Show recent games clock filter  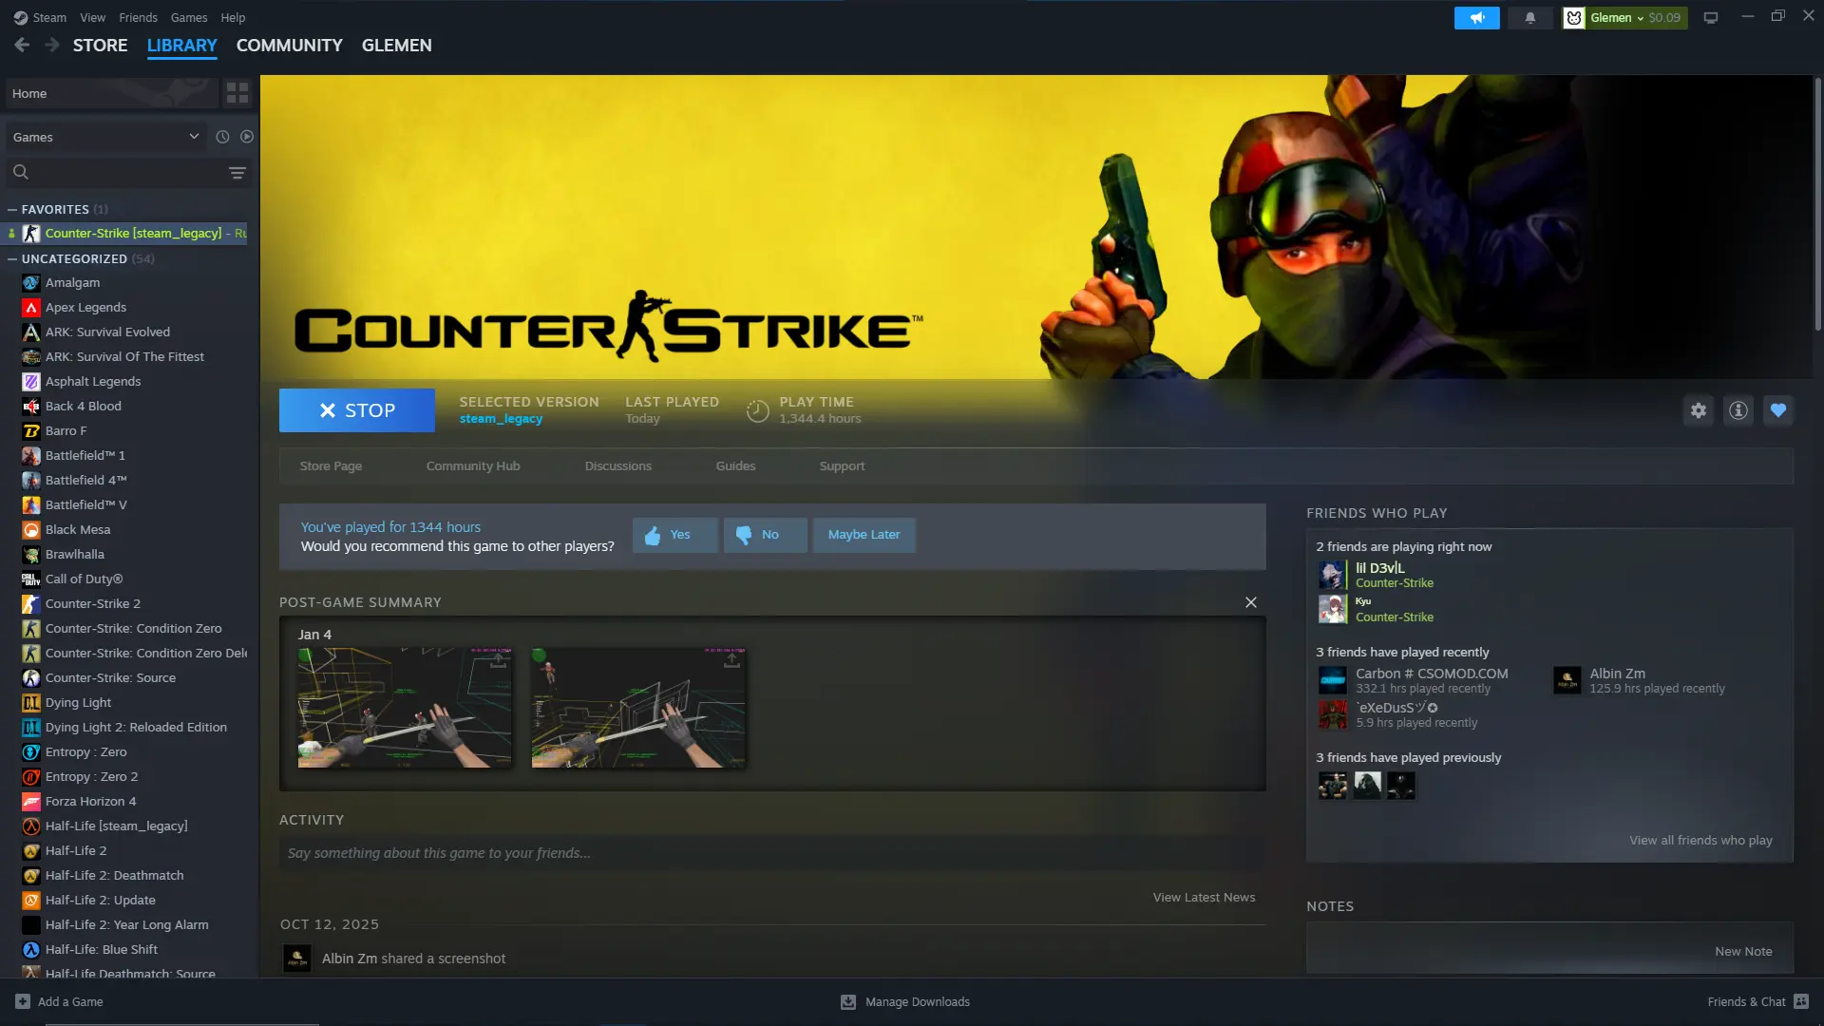pos(222,137)
